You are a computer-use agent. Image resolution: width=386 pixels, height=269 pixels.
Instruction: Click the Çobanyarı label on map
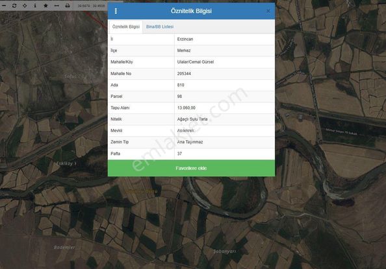(x=224, y=251)
